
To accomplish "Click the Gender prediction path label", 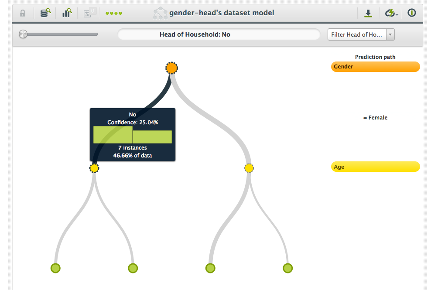I will coord(375,67).
